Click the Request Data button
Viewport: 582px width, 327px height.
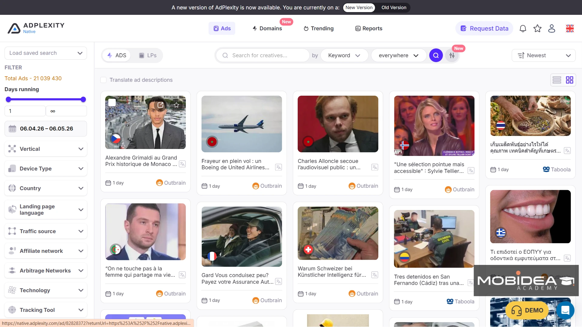coord(484,28)
